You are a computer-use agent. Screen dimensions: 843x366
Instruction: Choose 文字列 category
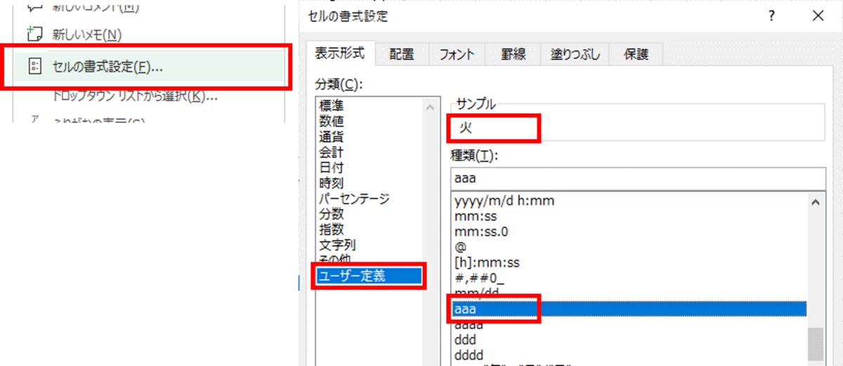(338, 245)
